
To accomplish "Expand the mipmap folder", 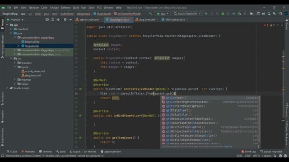I will 14,80.
